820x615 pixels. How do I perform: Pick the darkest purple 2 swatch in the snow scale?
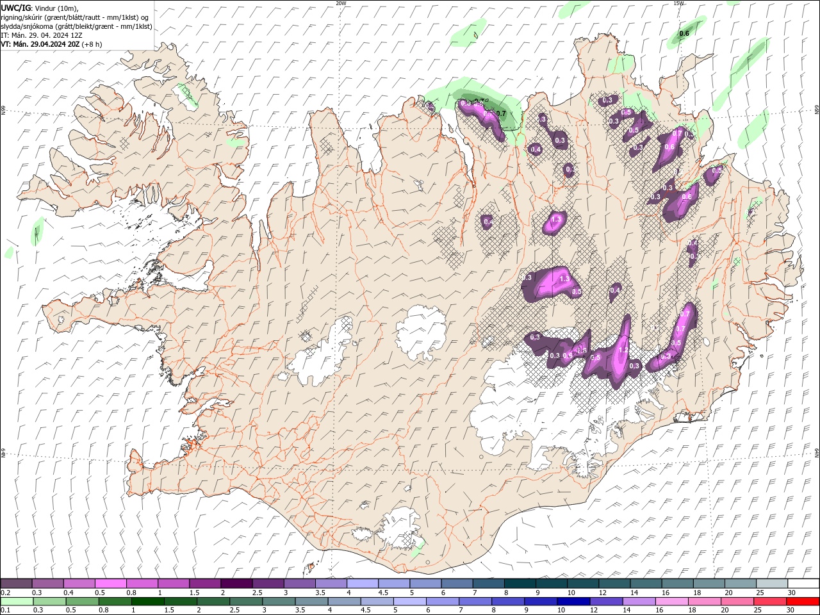tap(236, 584)
